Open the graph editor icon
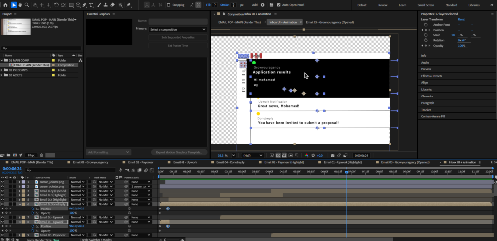This screenshot has height=241, width=497. coord(152,170)
